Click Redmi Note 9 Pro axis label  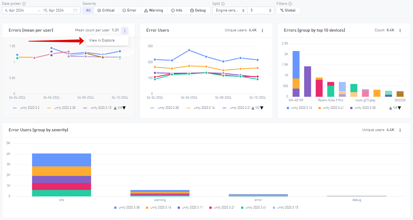point(331,100)
